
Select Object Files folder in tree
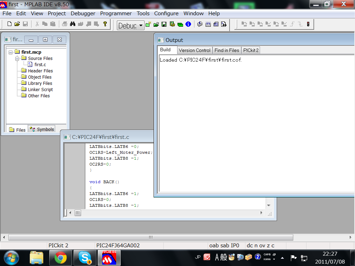(x=40, y=77)
